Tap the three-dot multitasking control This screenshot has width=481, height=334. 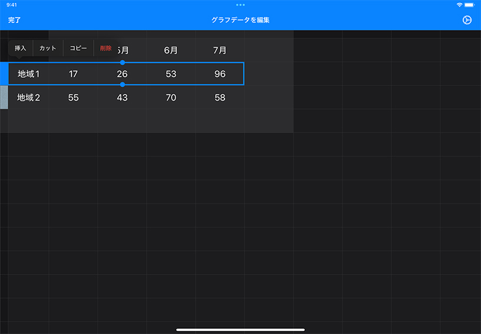point(240,5)
